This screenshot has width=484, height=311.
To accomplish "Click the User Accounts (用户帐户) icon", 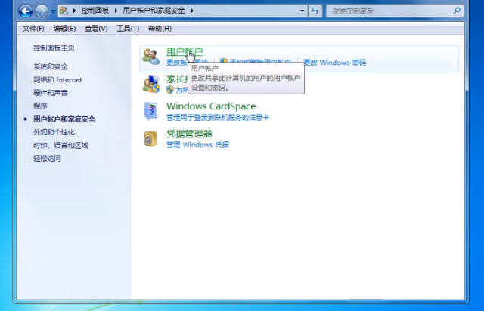I will pos(150,56).
